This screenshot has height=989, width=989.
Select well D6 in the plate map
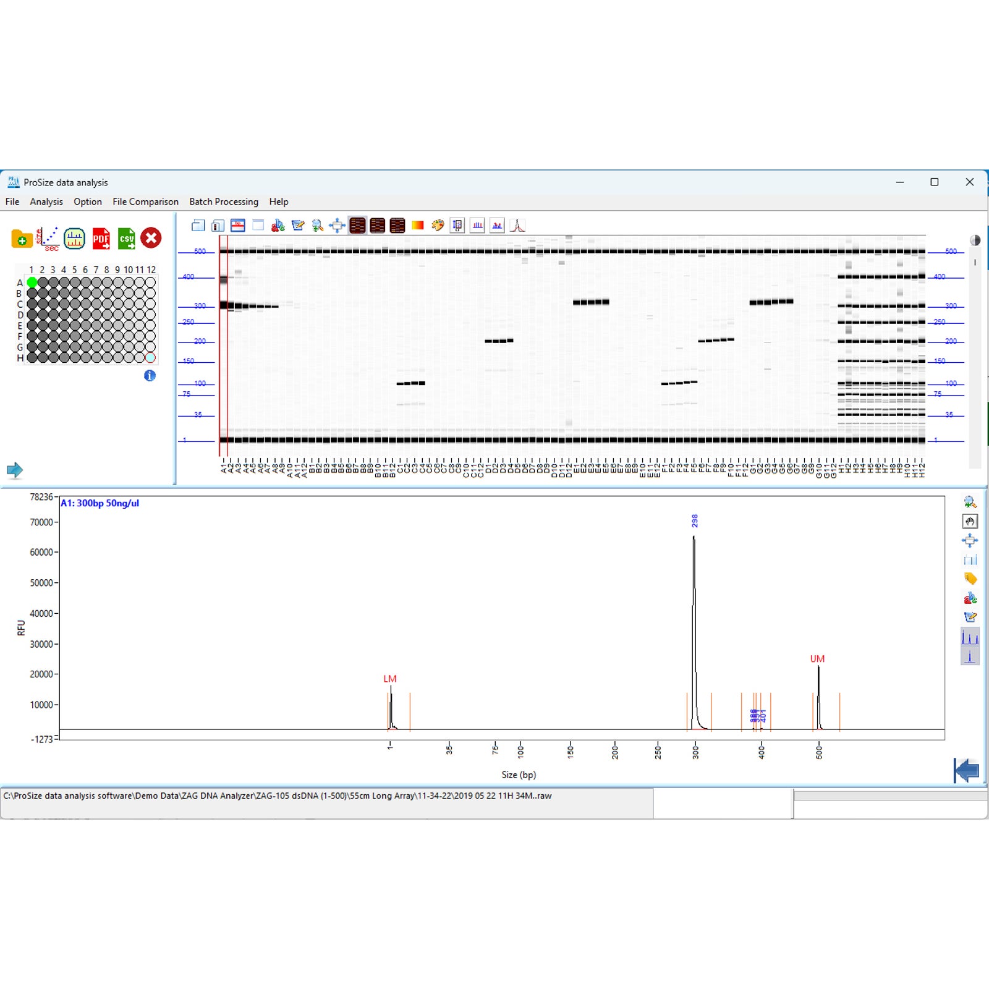coord(86,315)
